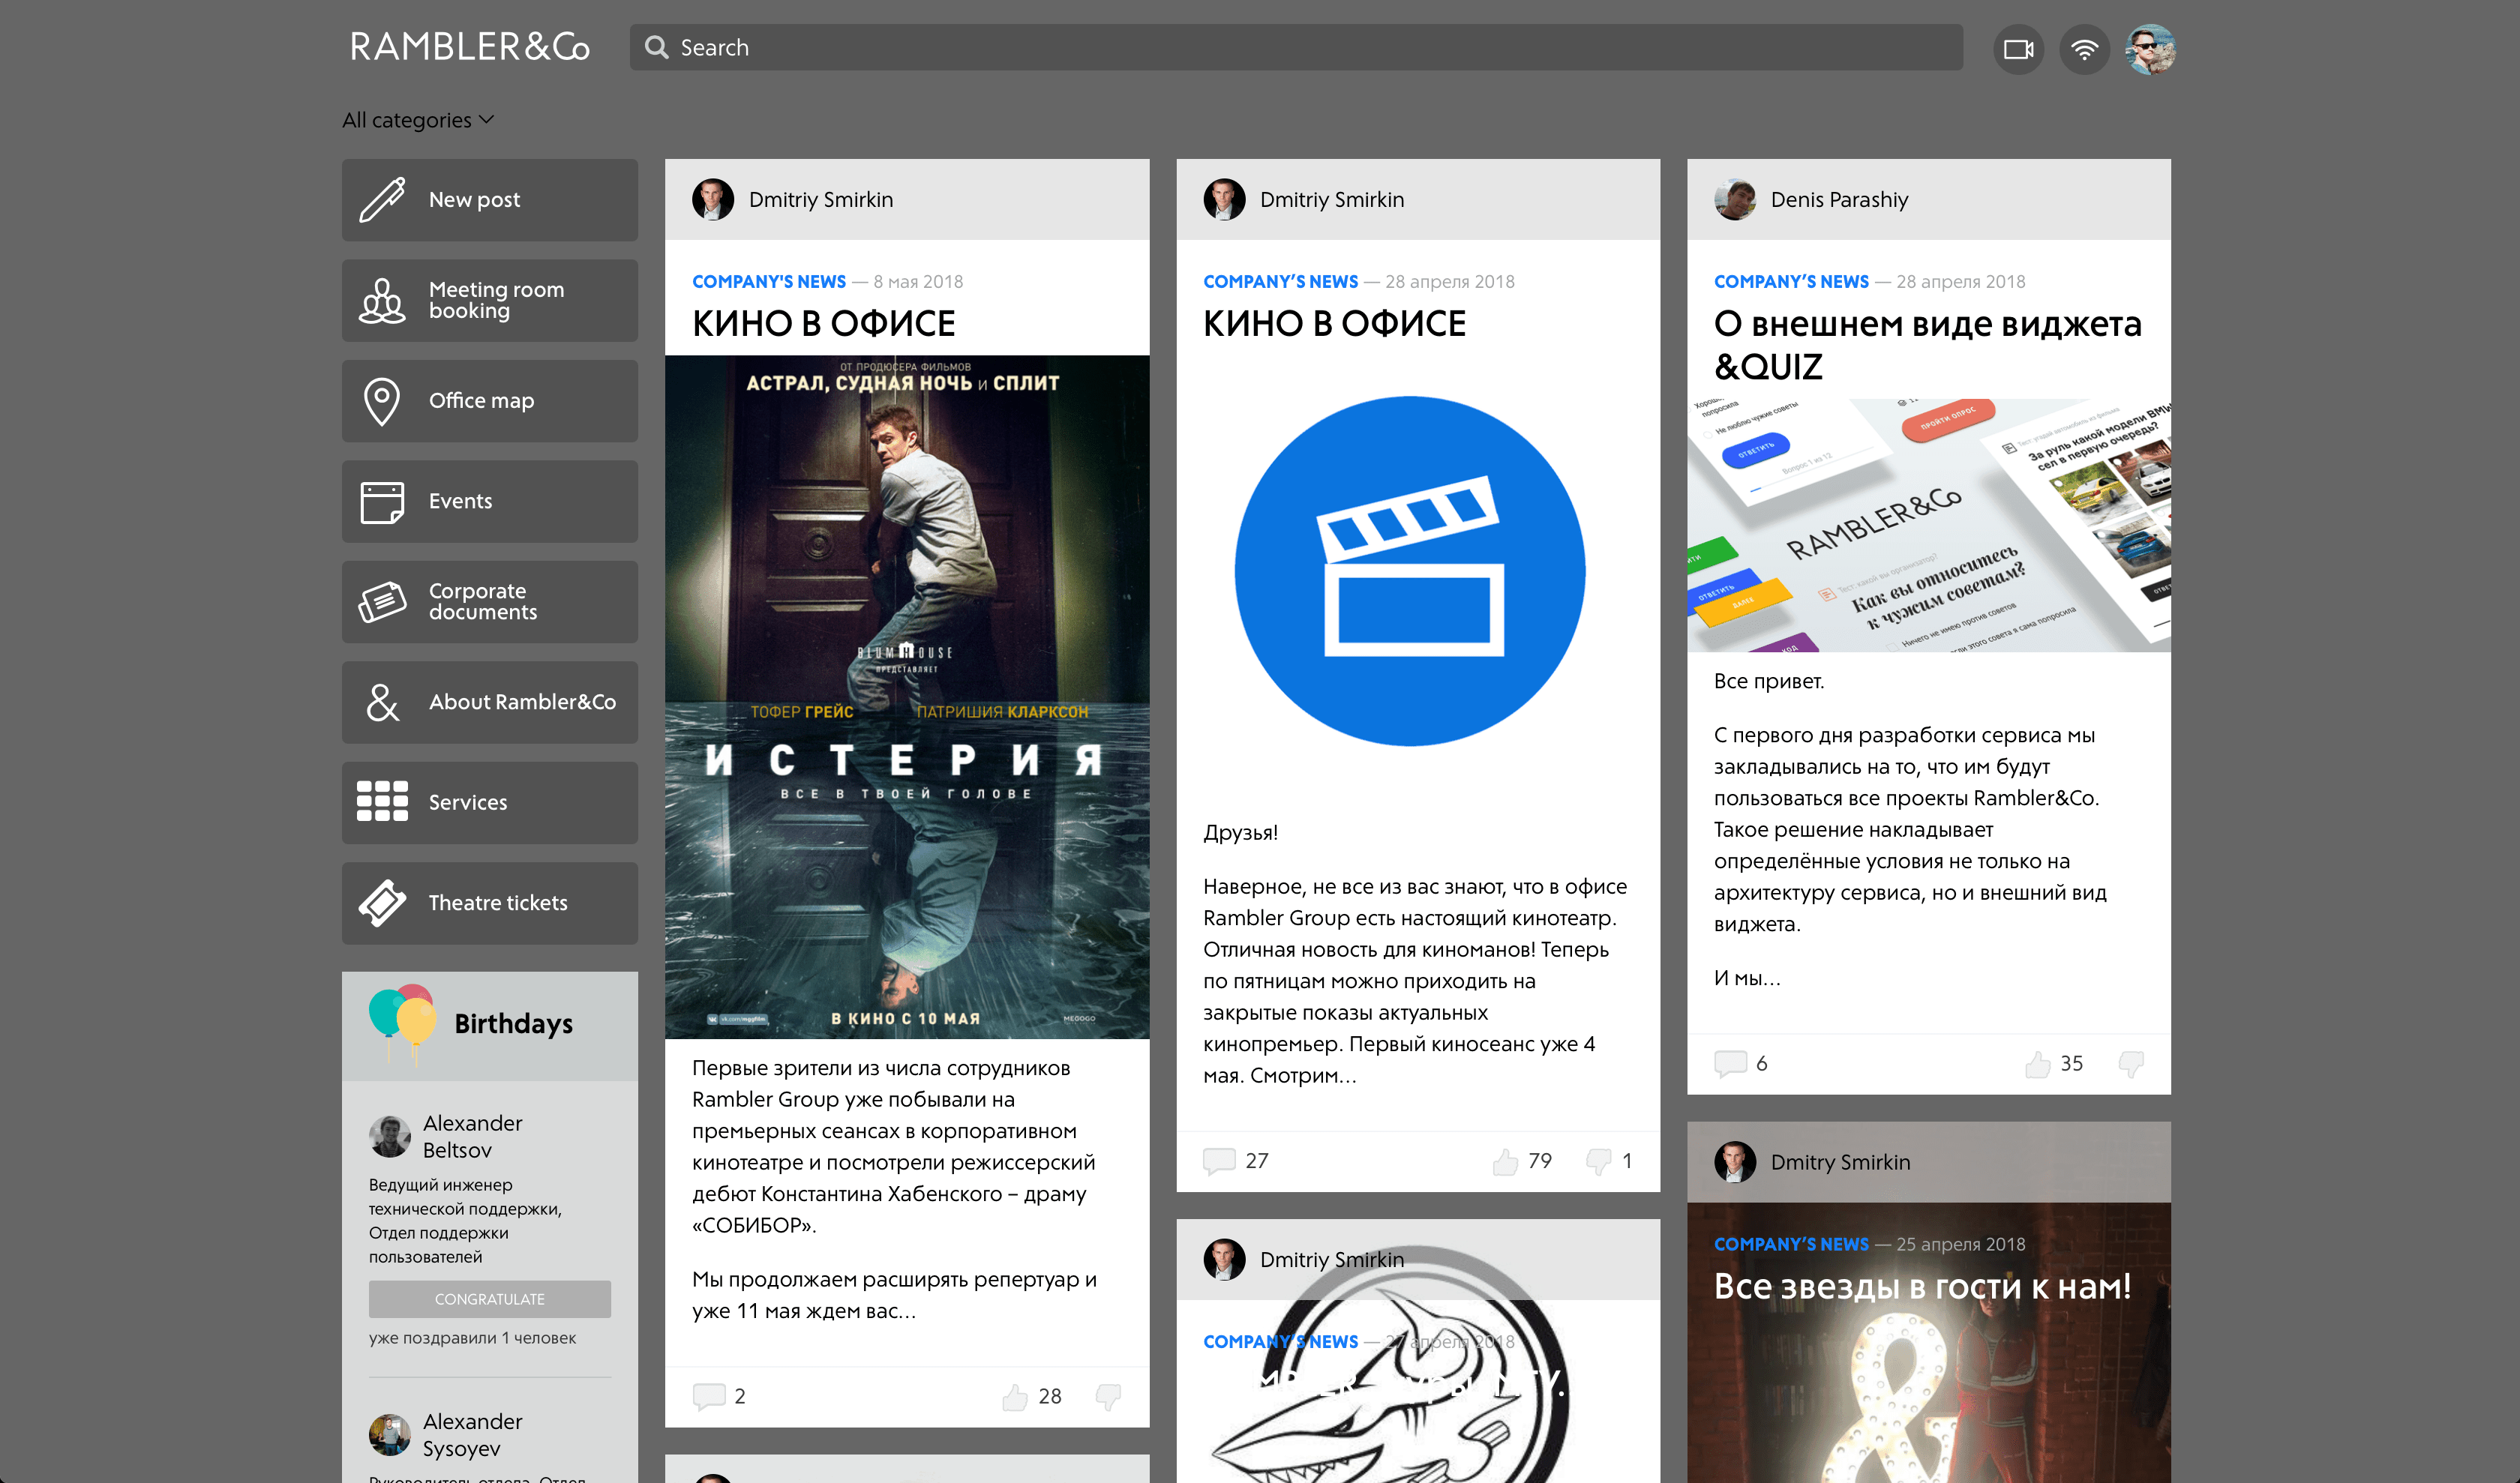2520x1483 pixels.
Task: Open About Rambler&Co page
Action: coord(490,703)
